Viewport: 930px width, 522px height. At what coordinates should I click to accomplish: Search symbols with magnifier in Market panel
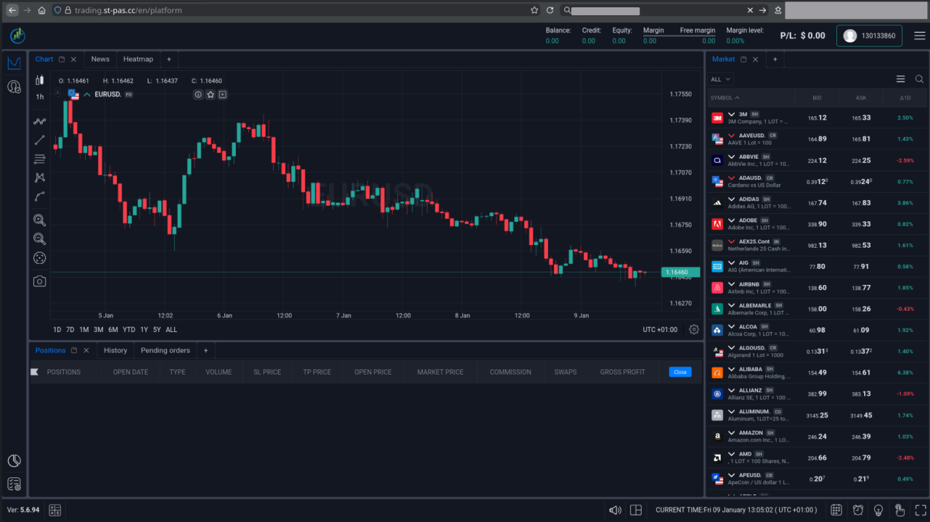tap(919, 79)
